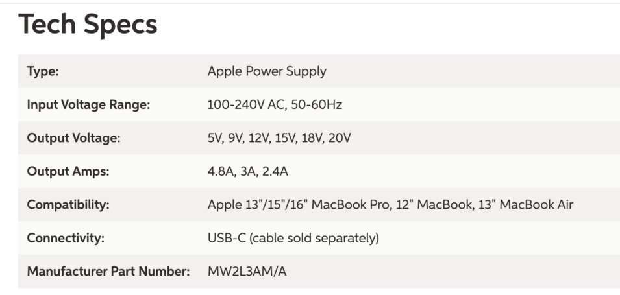Image resolution: width=620 pixels, height=295 pixels.
Task: Click the Compatibility label
Action: (68, 205)
